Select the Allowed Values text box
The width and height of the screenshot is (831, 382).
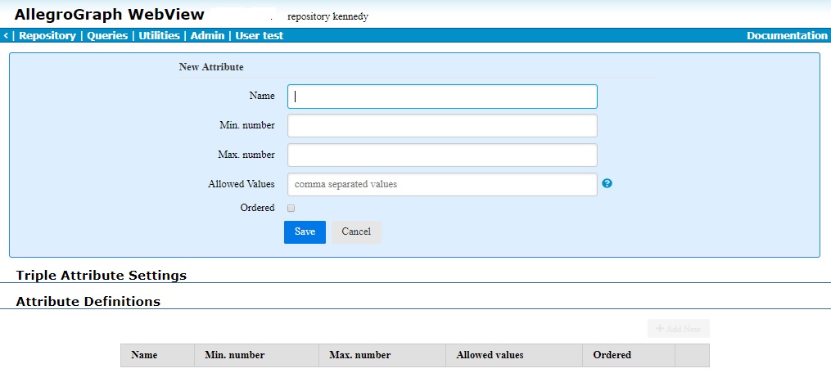pyautogui.click(x=442, y=185)
